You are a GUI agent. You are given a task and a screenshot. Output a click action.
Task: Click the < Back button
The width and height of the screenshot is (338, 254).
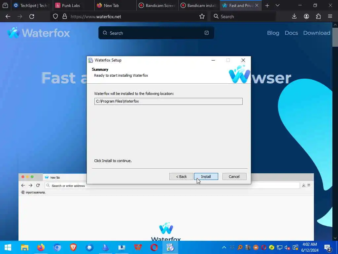pos(181,177)
